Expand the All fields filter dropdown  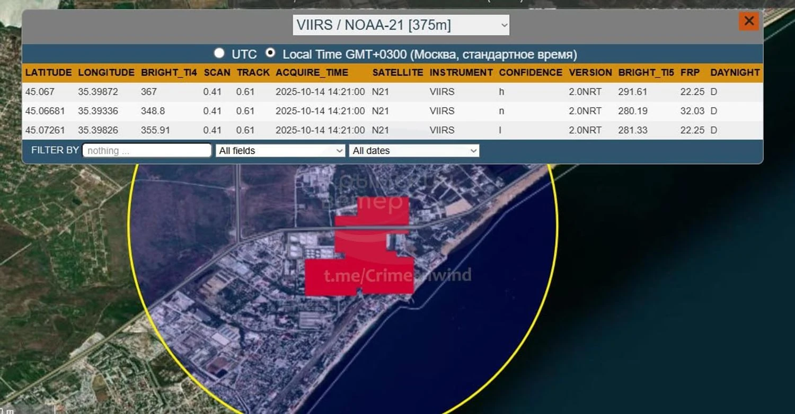click(x=280, y=151)
